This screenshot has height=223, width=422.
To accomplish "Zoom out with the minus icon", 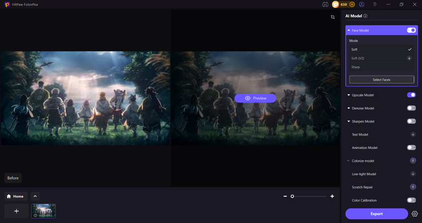I will (285, 196).
